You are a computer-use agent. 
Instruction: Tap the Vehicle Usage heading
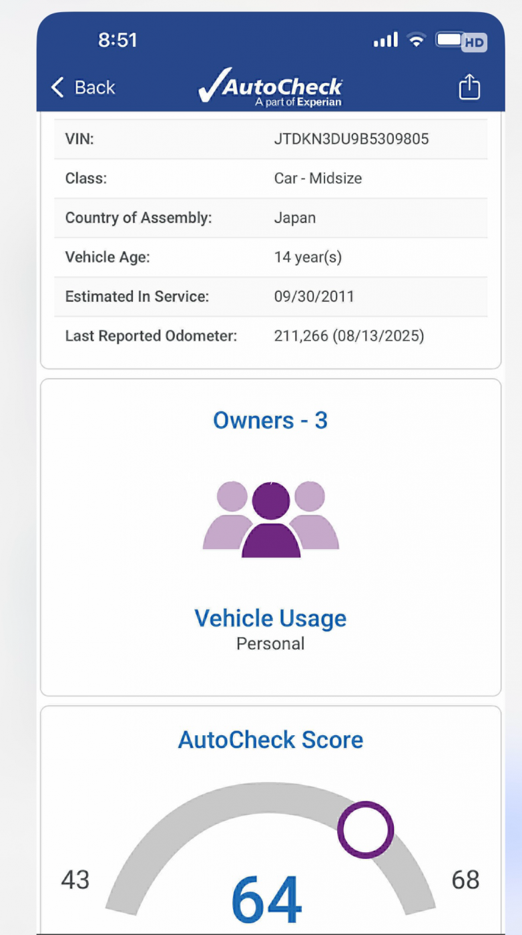coord(270,618)
